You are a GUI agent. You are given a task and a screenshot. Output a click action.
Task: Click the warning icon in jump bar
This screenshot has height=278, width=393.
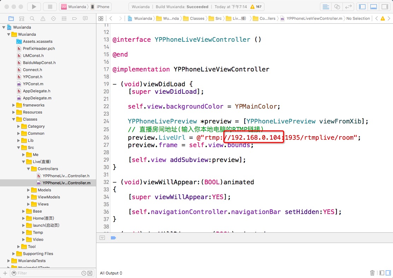(x=383, y=18)
